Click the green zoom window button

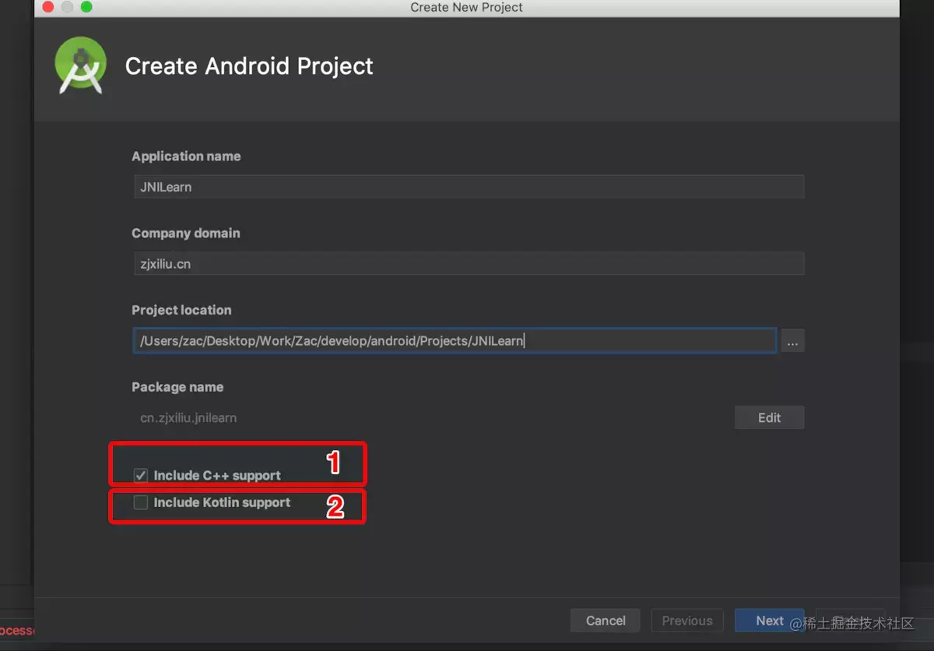pyautogui.click(x=86, y=7)
